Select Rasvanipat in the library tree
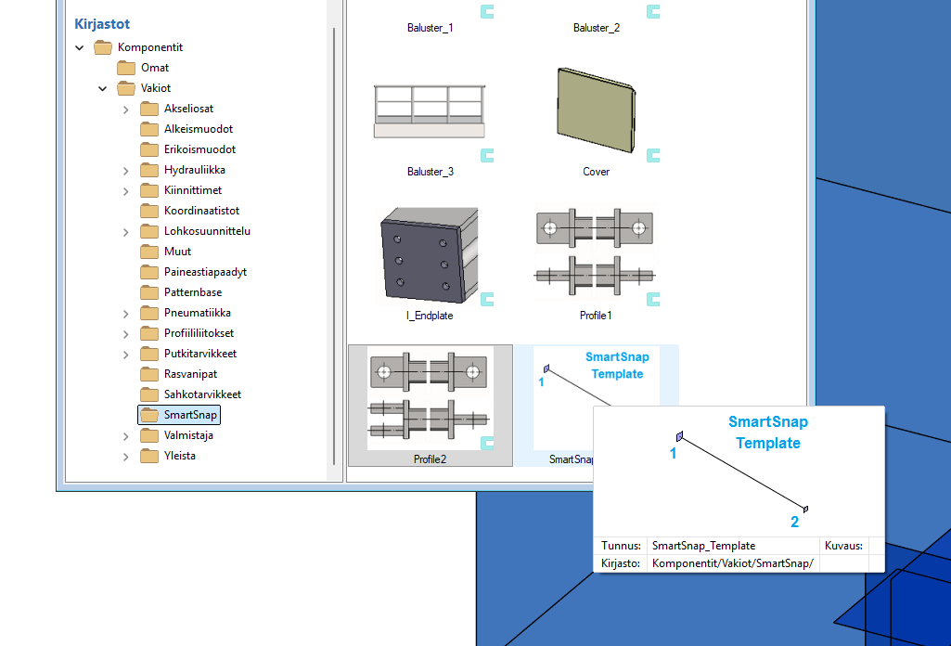Image resolution: width=951 pixels, height=646 pixels. coord(190,374)
